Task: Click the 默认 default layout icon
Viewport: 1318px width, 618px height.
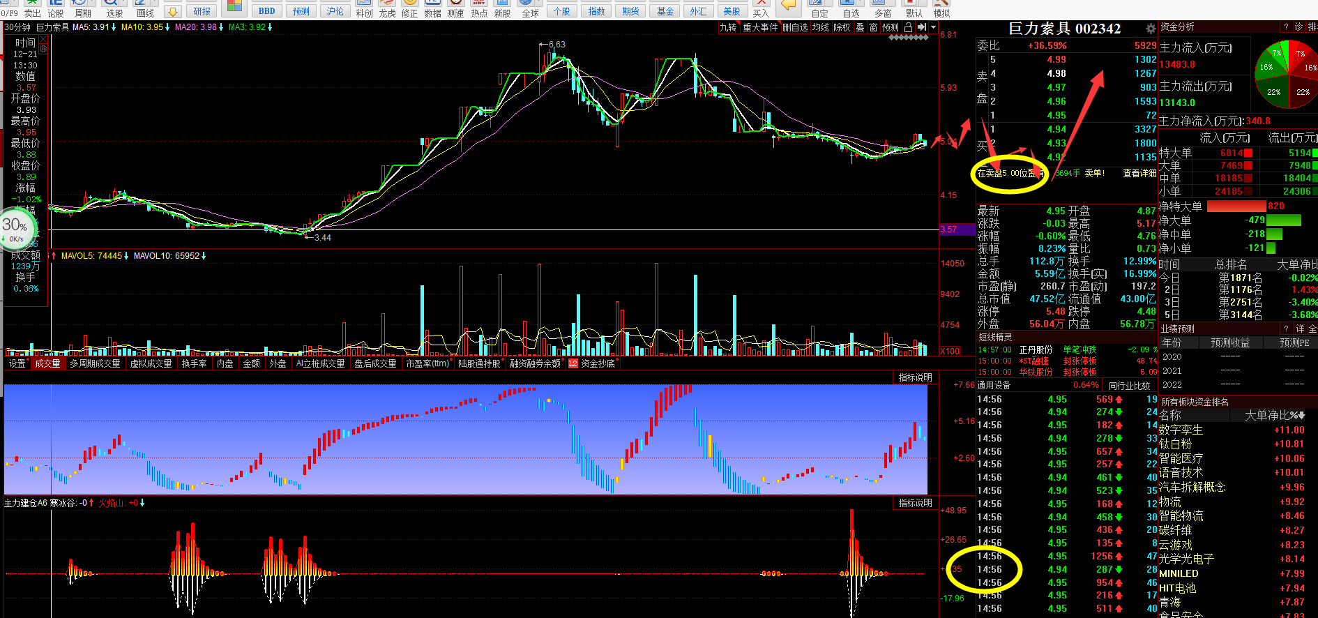Action: [914, 8]
